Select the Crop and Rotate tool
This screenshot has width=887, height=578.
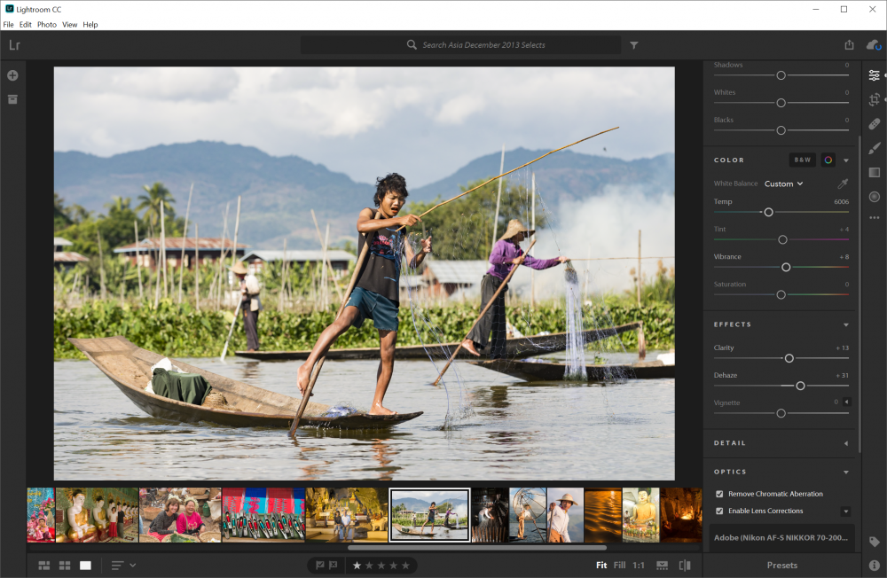coord(874,99)
